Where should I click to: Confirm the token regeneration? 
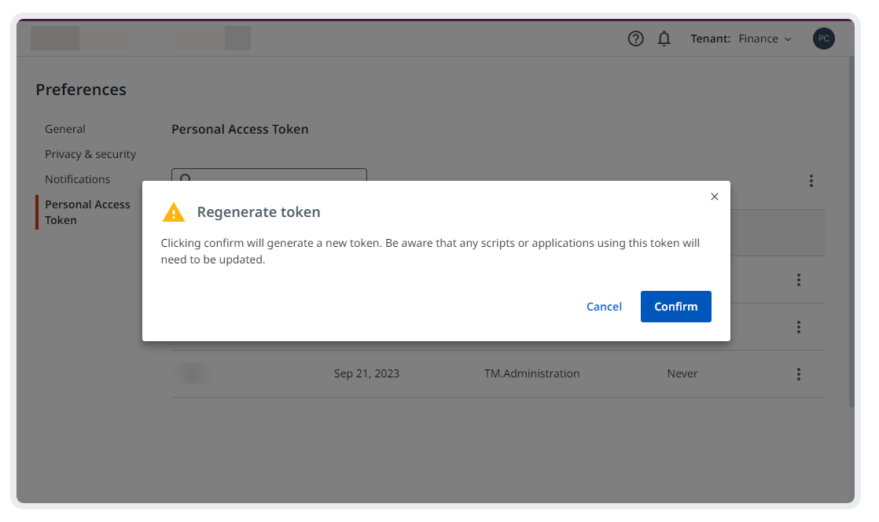(x=675, y=307)
